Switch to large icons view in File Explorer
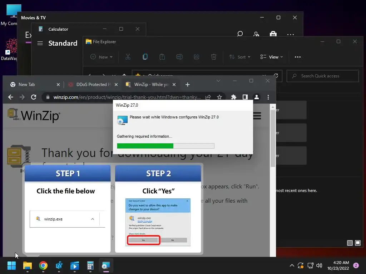The width and height of the screenshot is (366, 274). point(357,243)
